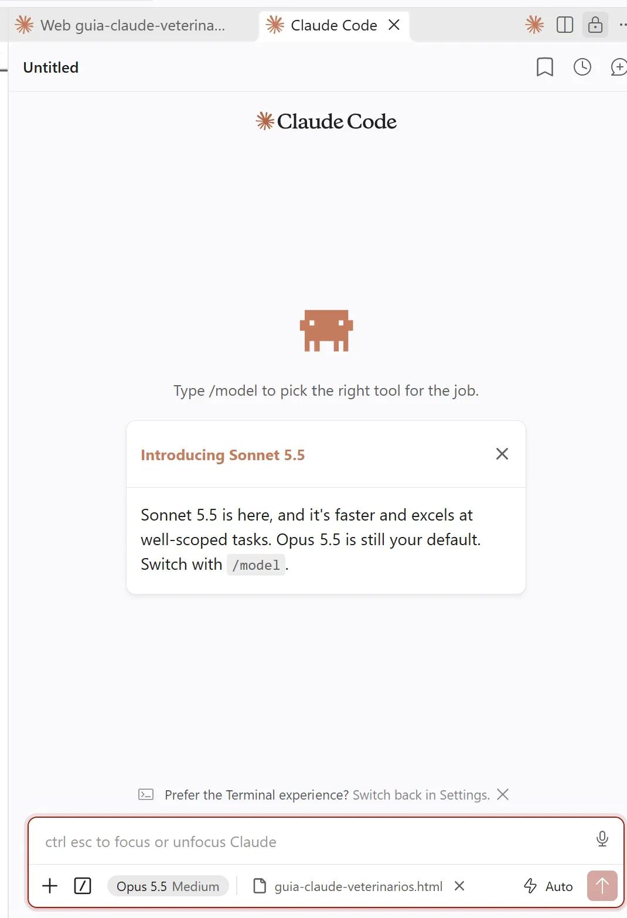Toggle the lock icon in tab bar
Viewport: 627px width, 918px height.
pos(595,25)
